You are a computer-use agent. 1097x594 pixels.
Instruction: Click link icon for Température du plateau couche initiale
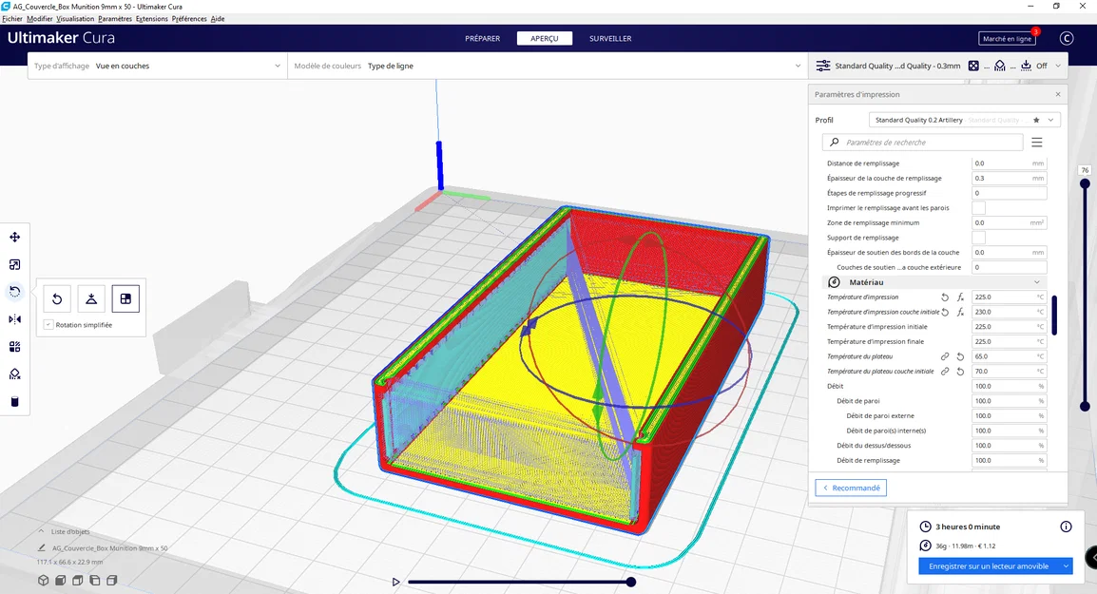point(945,372)
